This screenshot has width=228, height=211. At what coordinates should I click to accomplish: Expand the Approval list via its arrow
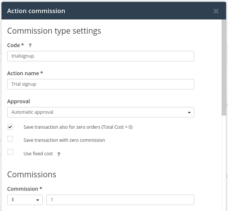click(189, 113)
